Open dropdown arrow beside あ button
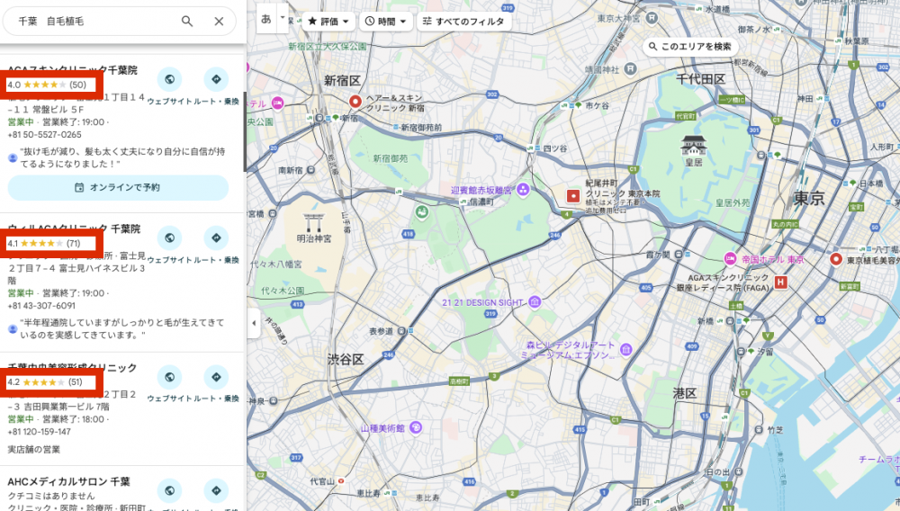Screen dimensions: 900x511 pos(283,19)
